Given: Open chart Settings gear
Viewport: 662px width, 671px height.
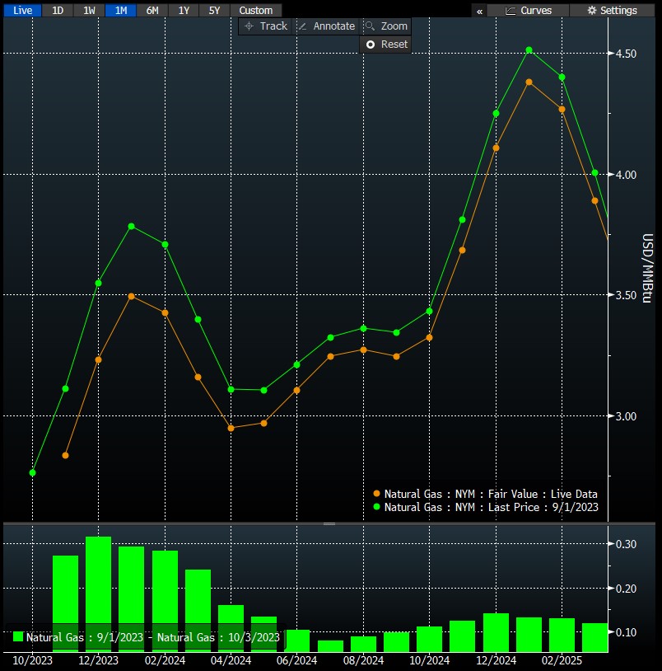Looking at the screenshot, I should pyautogui.click(x=612, y=11).
